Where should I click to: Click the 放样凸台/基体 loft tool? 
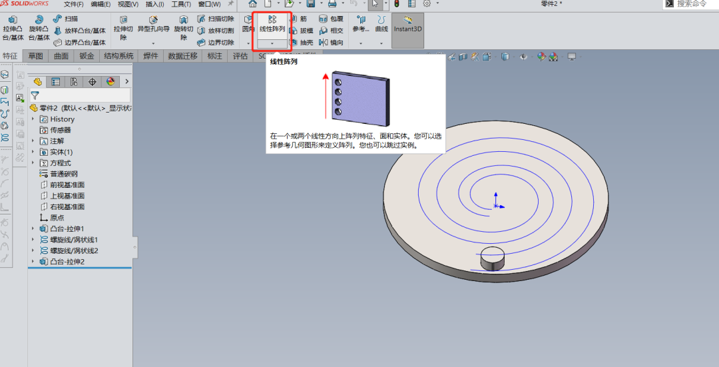tap(79, 31)
